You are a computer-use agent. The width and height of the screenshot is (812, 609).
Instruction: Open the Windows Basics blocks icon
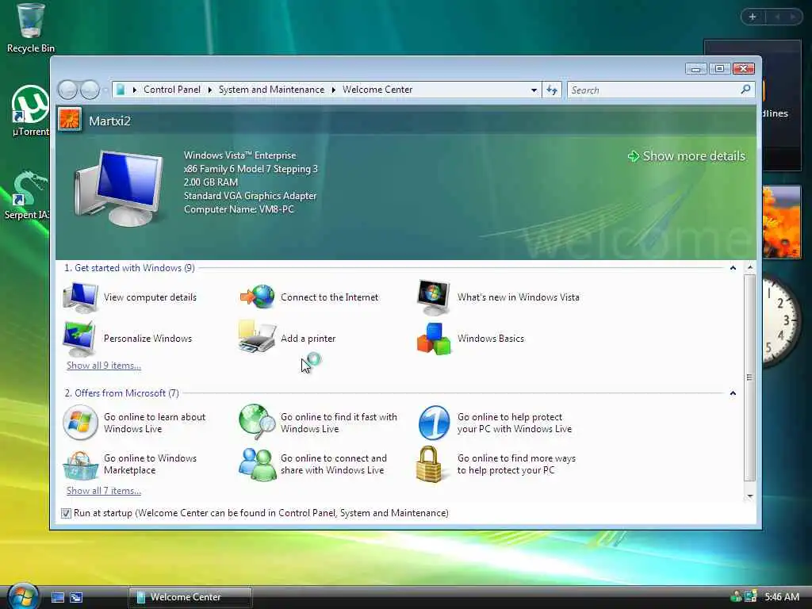[x=434, y=339]
